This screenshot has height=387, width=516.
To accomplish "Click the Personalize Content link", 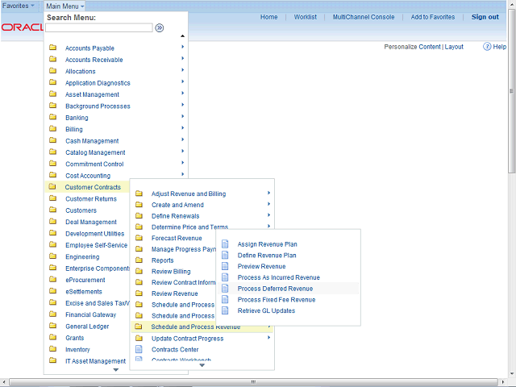I will point(412,47).
